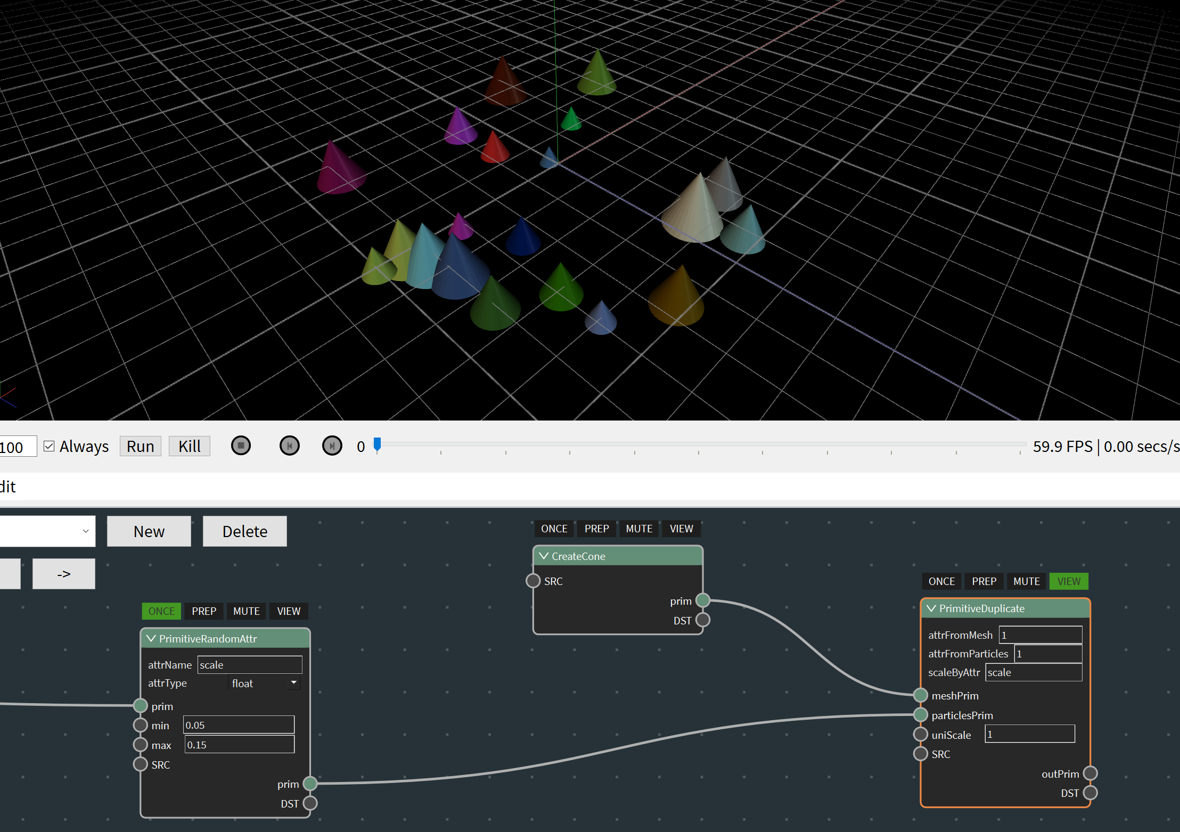
Task: Click the previous frame icon
Action: (x=289, y=446)
